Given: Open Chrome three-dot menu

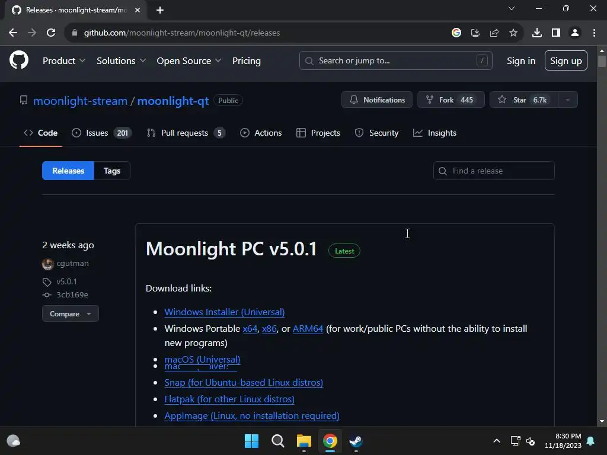Looking at the screenshot, I should (594, 33).
